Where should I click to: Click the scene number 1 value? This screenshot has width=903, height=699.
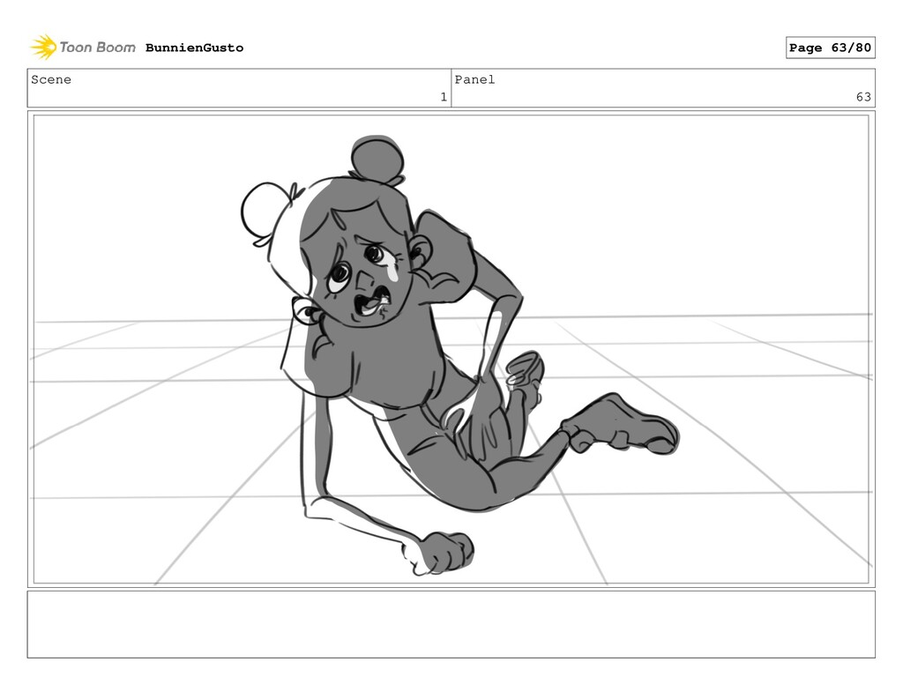click(x=444, y=97)
